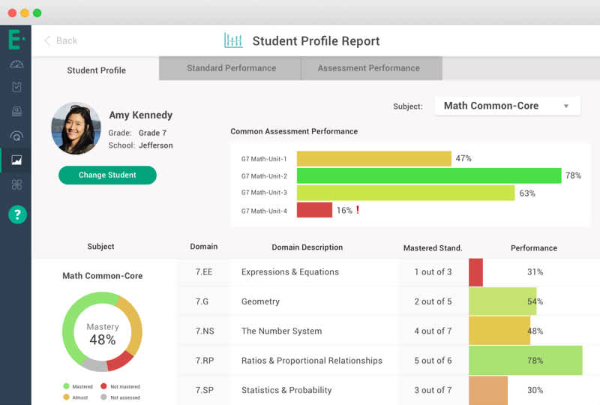Click the dropdown arrow in Subject selector

click(566, 106)
